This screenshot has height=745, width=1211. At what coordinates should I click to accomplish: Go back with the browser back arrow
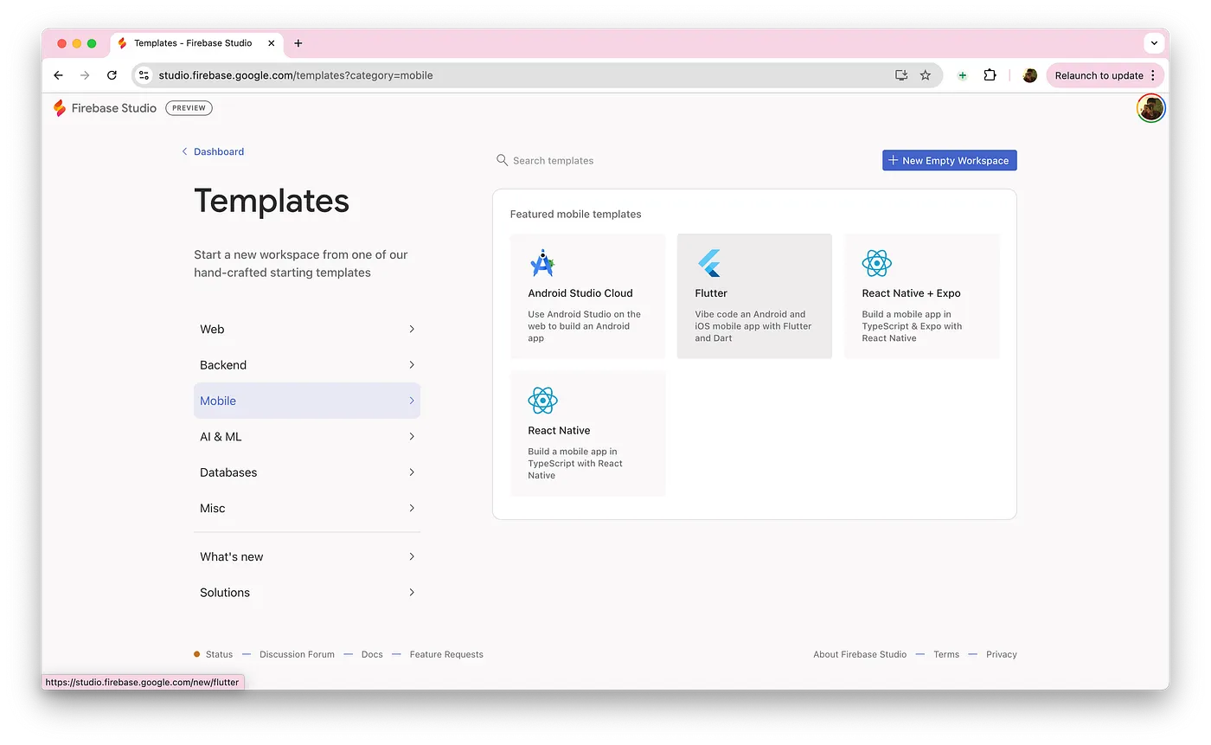click(58, 75)
